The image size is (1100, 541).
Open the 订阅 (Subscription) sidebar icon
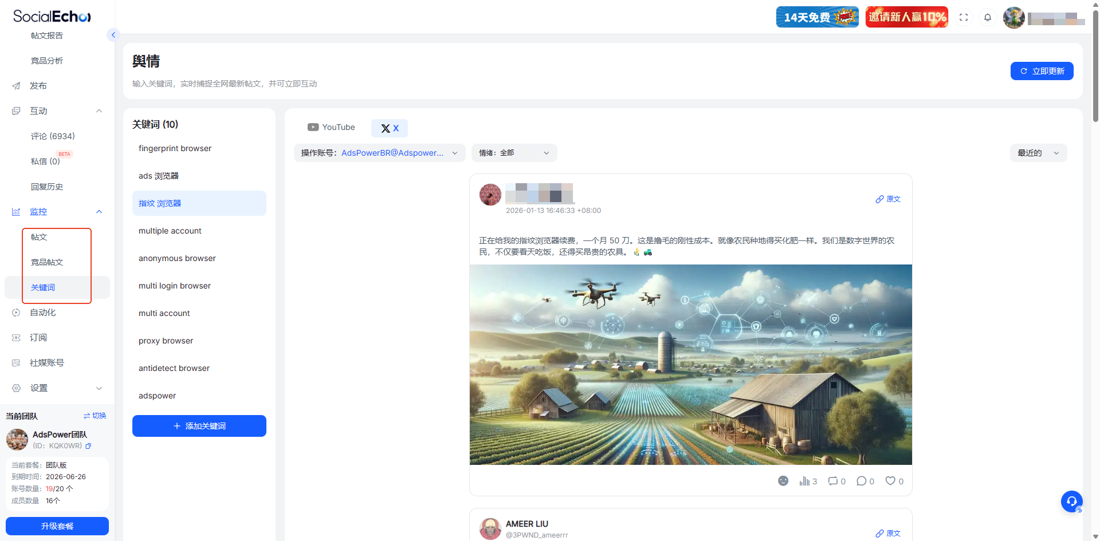click(15, 338)
